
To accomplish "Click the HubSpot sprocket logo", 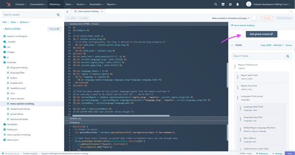I will [x=8, y=4].
